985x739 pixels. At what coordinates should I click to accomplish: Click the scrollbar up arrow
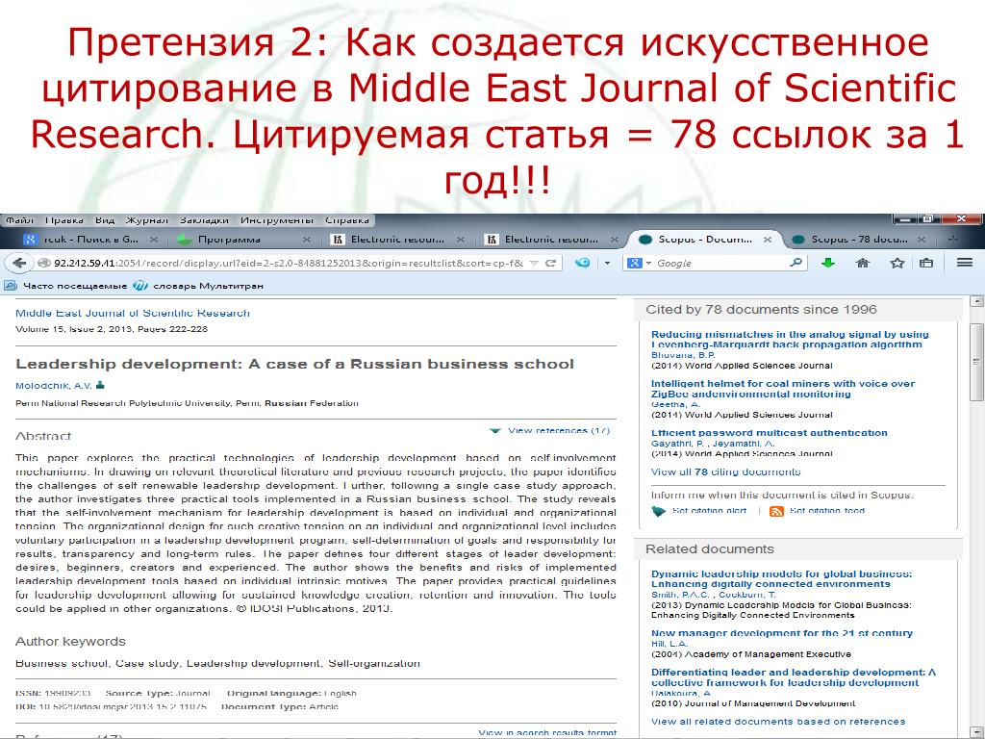pos(977,302)
